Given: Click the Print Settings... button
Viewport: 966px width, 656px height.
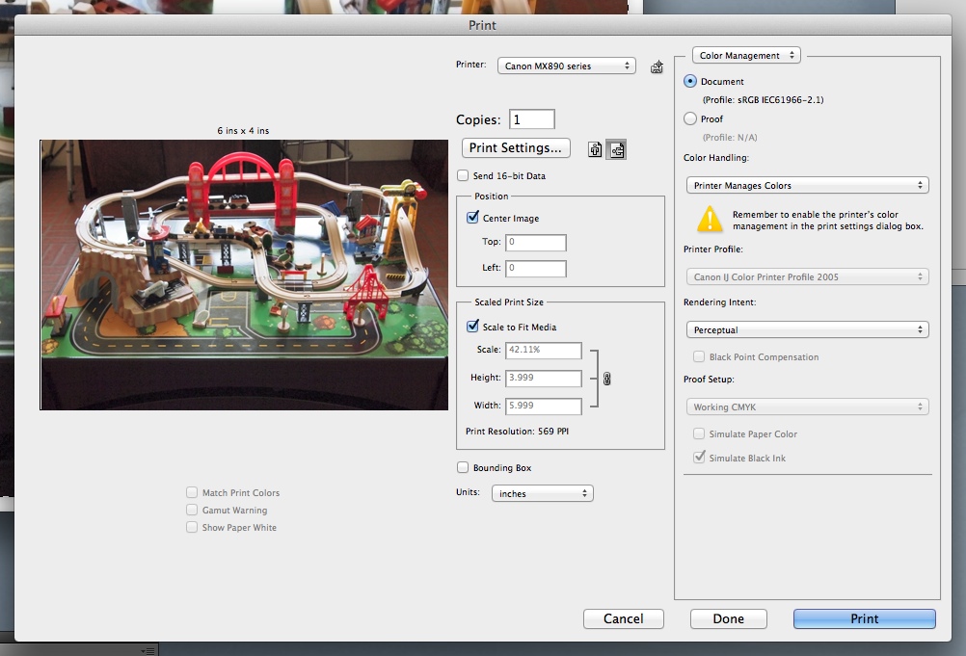Looking at the screenshot, I should (x=516, y=148).
